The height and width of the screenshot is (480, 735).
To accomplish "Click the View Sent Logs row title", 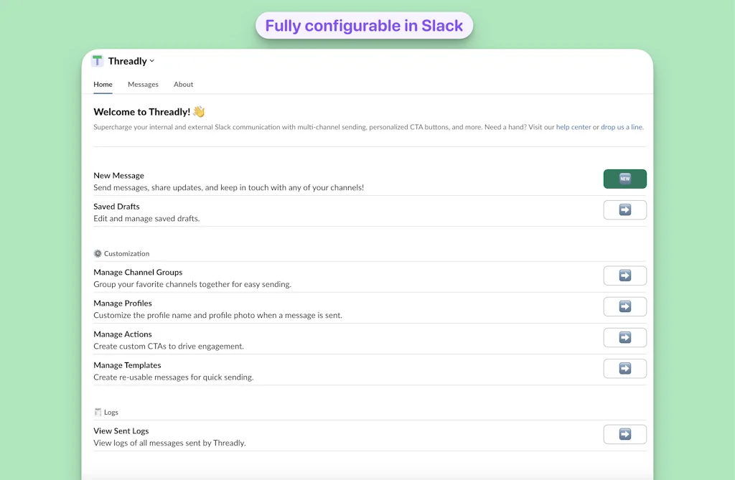I will [121, 431].
